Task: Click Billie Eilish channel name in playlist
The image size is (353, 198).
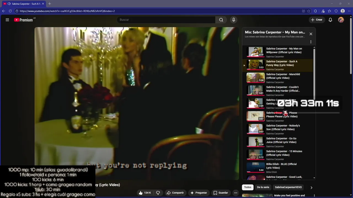Action: pos(271,172)
